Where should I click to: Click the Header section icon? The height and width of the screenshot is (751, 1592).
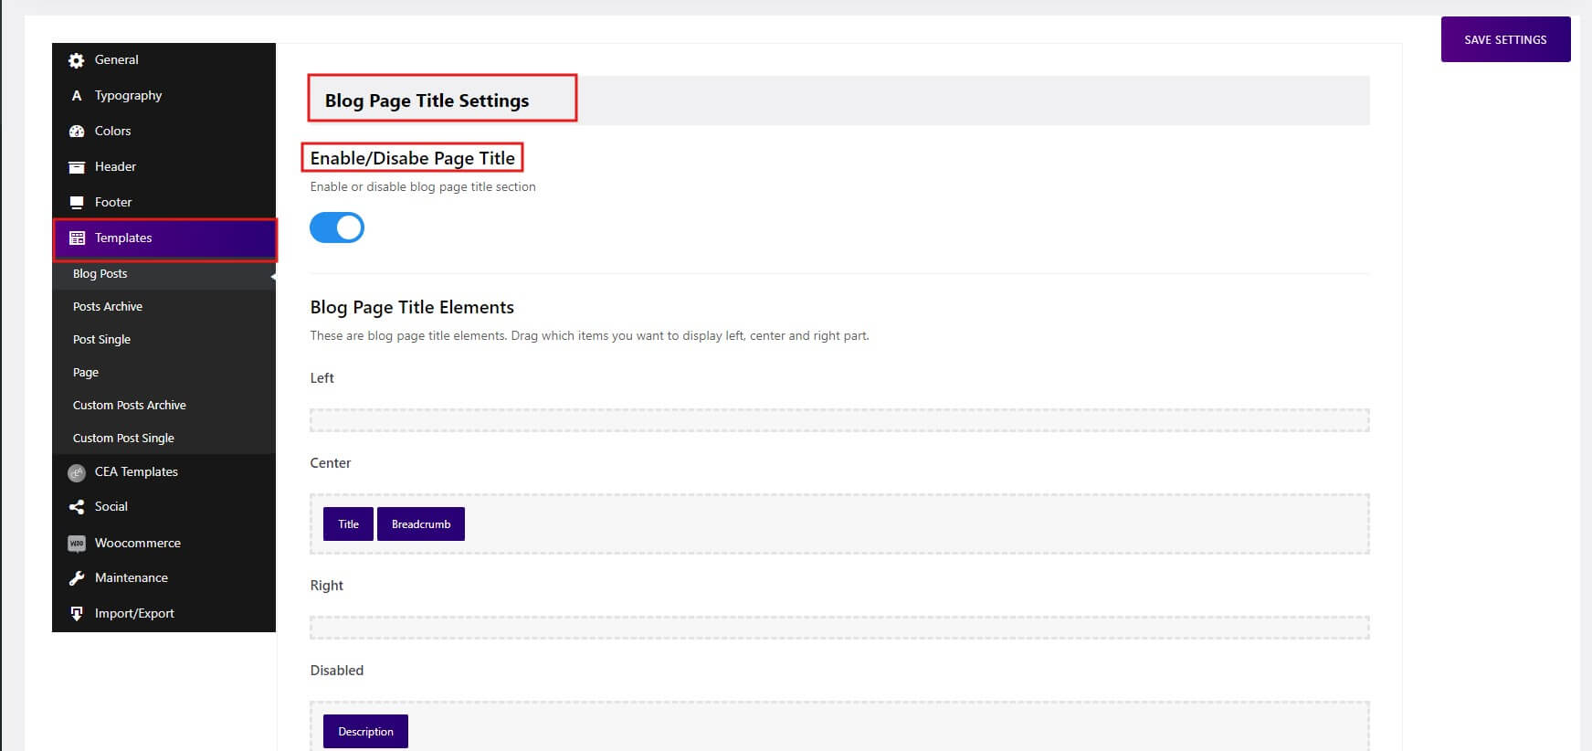(x=77, y=167)
